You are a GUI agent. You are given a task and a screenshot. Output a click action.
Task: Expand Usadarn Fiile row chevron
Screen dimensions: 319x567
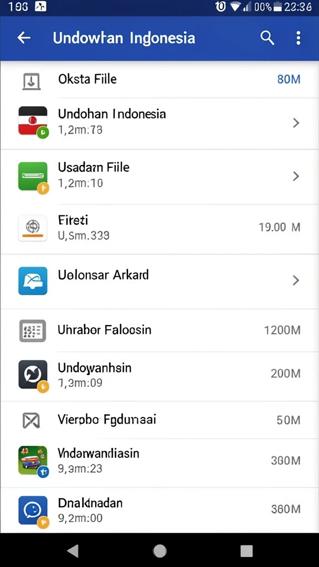[x=296, y=177]
